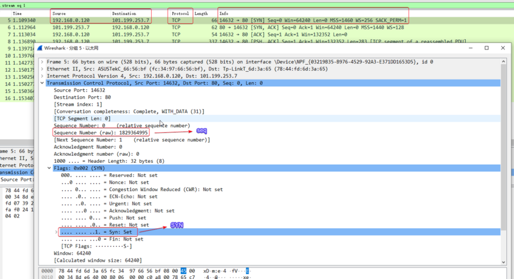Click the scroll down arrow in detail pane
Screen dimensions: 514x279
click(x=504, y=262)
